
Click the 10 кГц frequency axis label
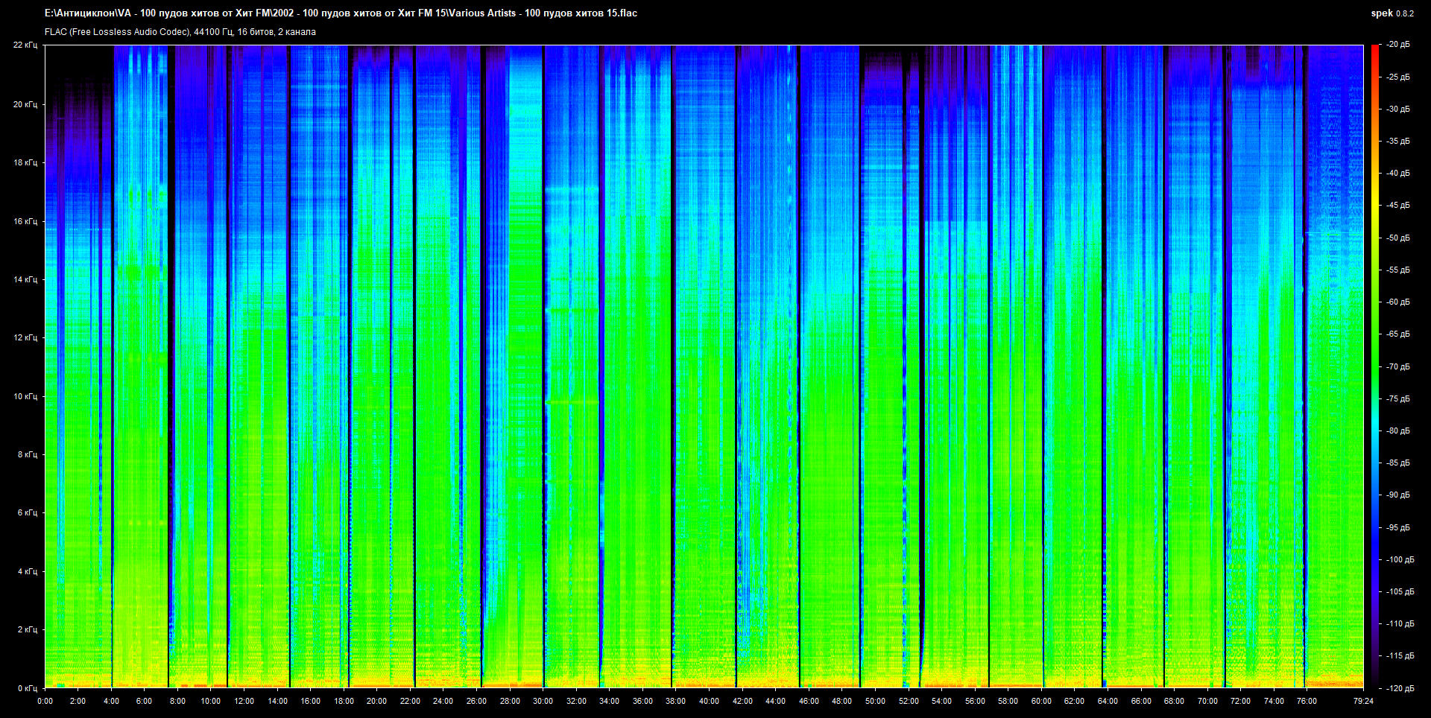coord(25,396)
